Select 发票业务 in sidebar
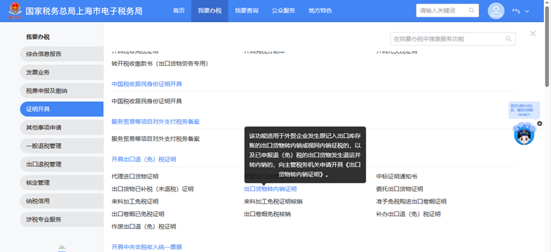 point(62,73)
